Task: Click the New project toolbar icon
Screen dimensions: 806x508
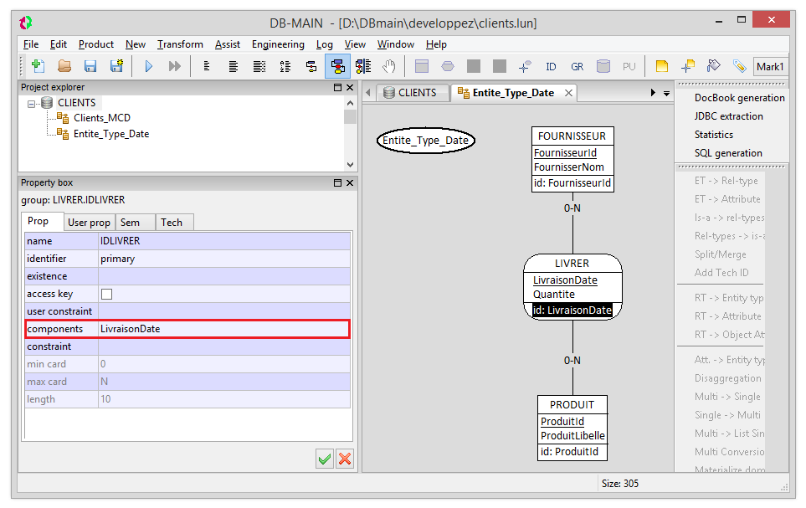Action: point(38,66)
